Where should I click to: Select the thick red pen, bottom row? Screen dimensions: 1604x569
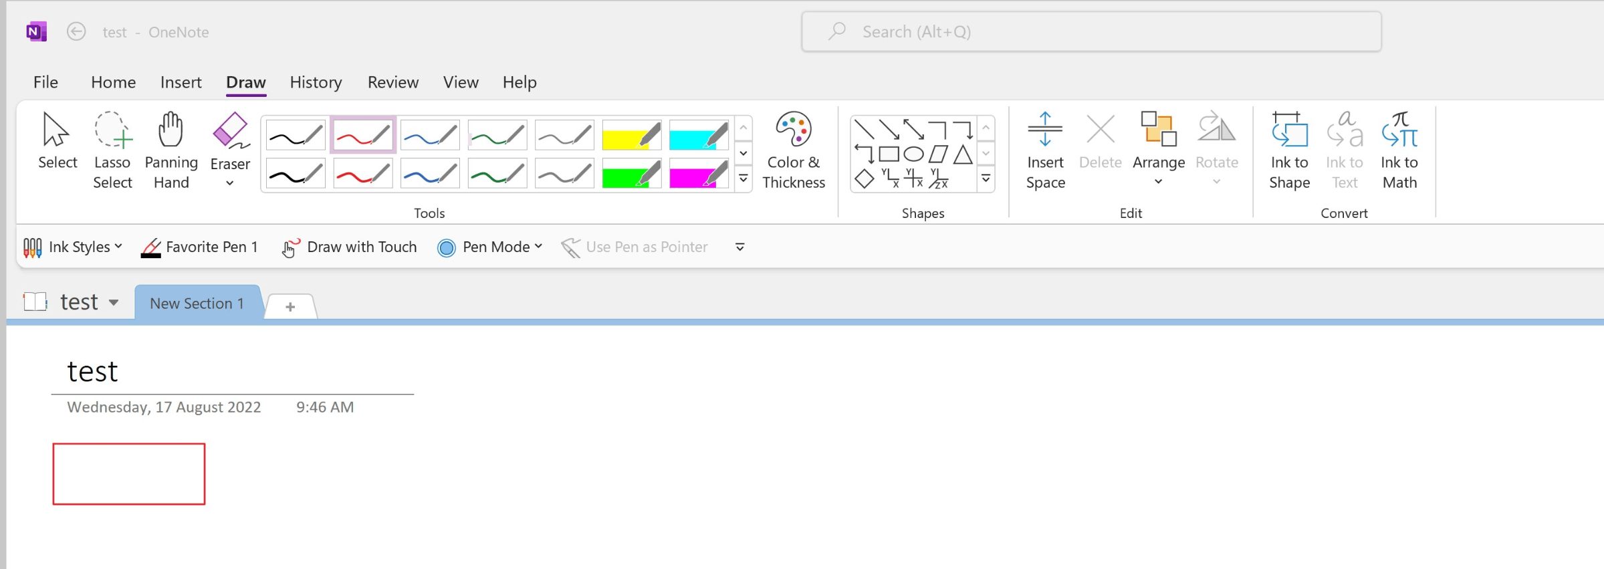click(x=363, y=174)
